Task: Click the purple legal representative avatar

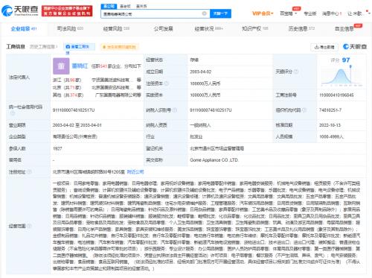Action: pyautogui.click(x=61, y=66)
